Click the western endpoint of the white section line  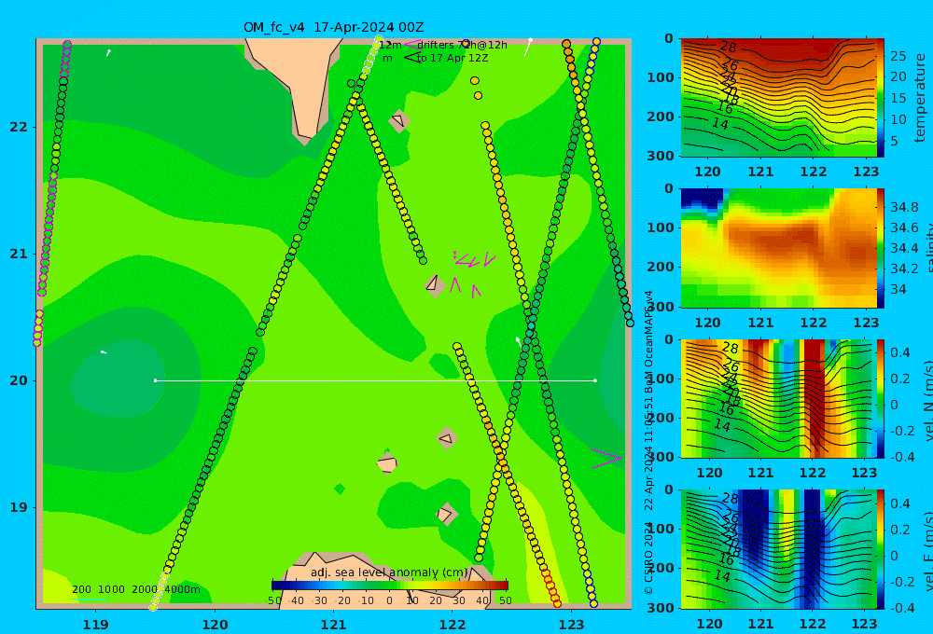pos(155,380)
